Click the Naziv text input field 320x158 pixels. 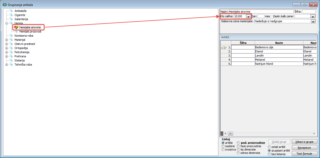[261, 12]
